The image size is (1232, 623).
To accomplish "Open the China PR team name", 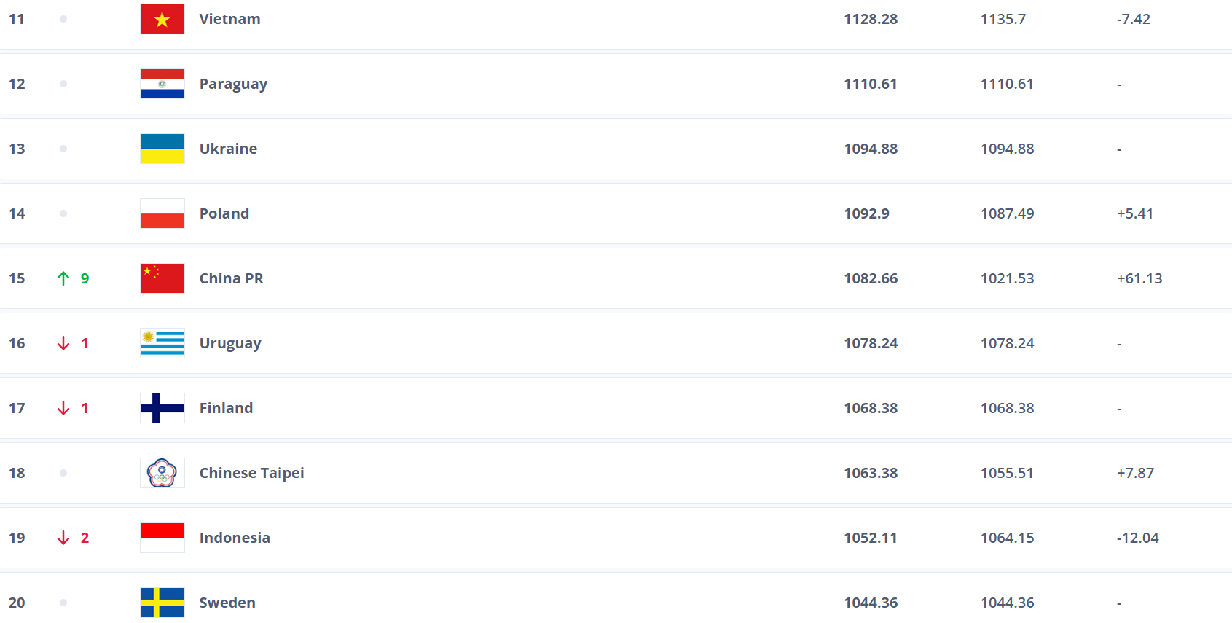I will (x=231, y=278).
